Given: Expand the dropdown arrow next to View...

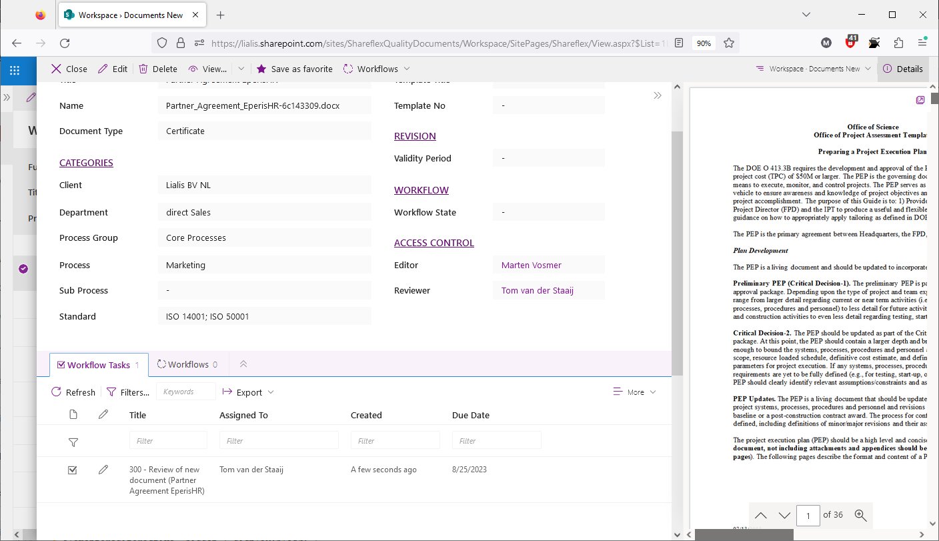Looking at the screenshot, I should click(x=241, y=69).
